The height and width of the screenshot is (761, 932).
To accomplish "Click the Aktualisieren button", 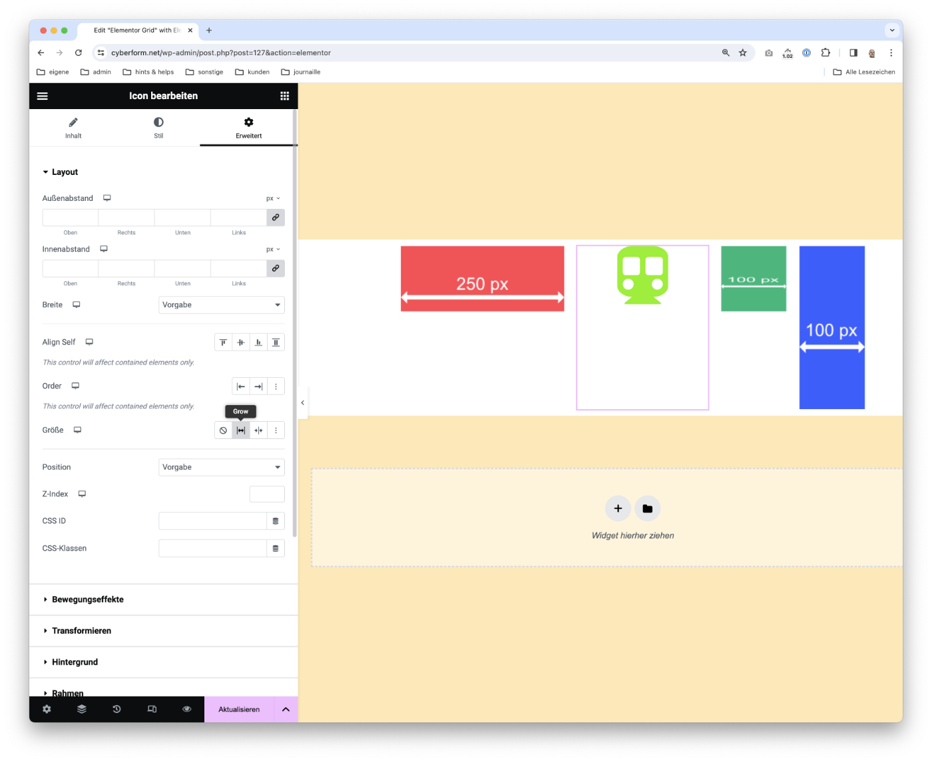I will (239, 709).
